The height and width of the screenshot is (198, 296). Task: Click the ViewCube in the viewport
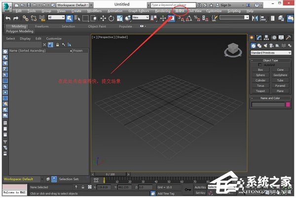[x=231, y=50]
